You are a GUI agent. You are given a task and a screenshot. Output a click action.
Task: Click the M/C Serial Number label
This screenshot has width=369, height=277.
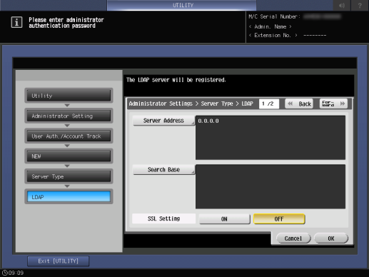(274, 16)
